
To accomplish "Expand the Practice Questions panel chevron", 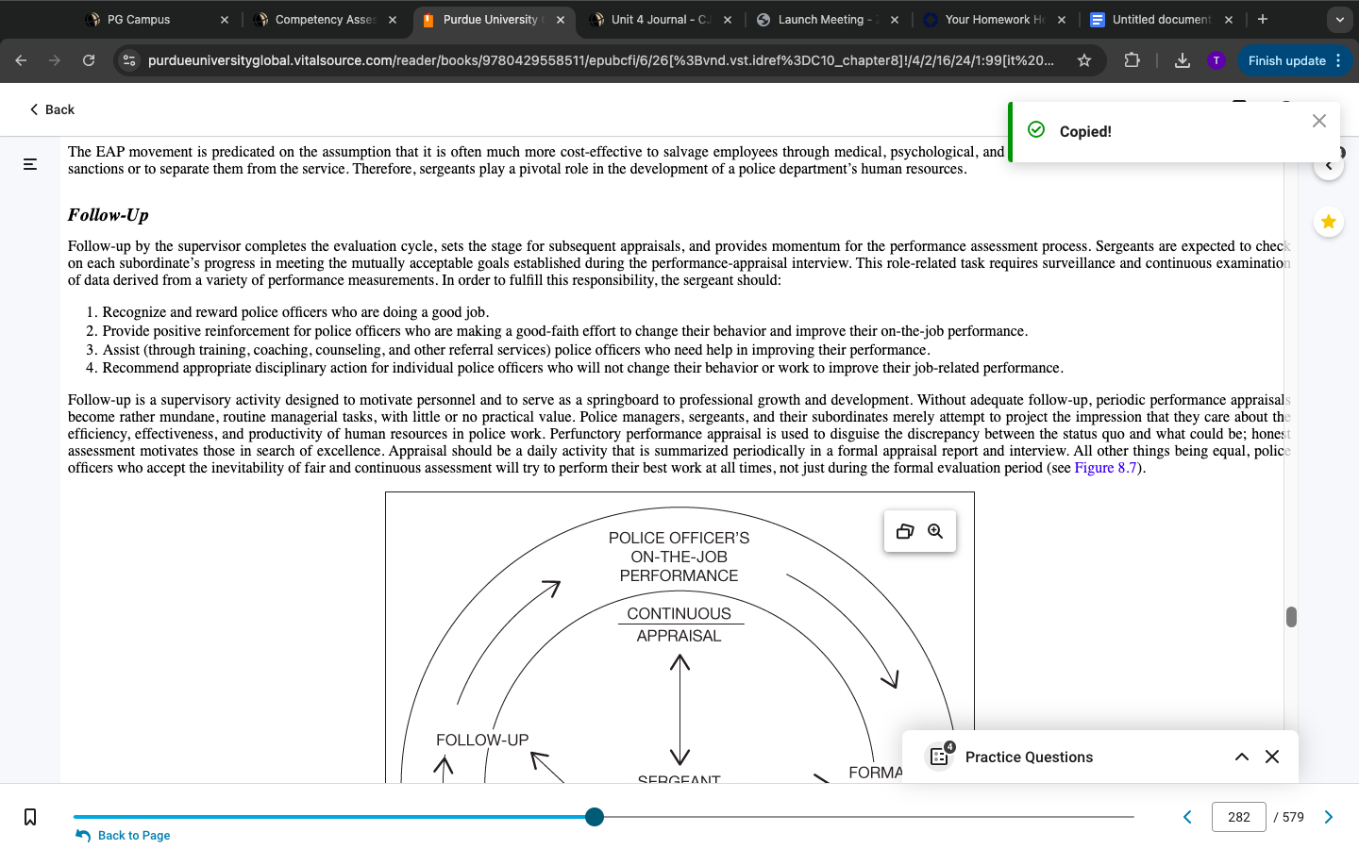I will (x=1242, y=757).
